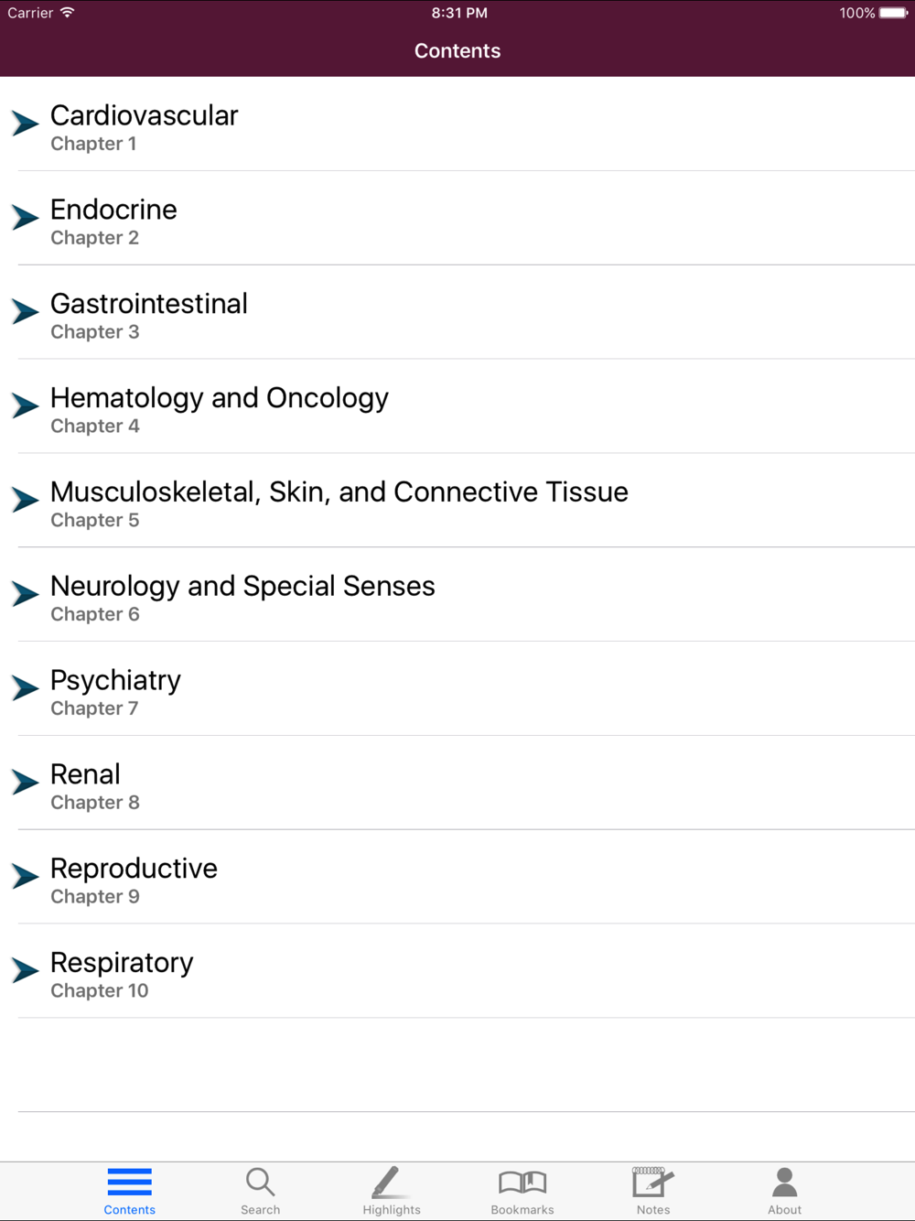
Task: Choose the Reproductive chapter row
Action: [457, 877]
